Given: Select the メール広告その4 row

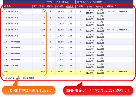Looking at the screenshot, I should point(68,29).
